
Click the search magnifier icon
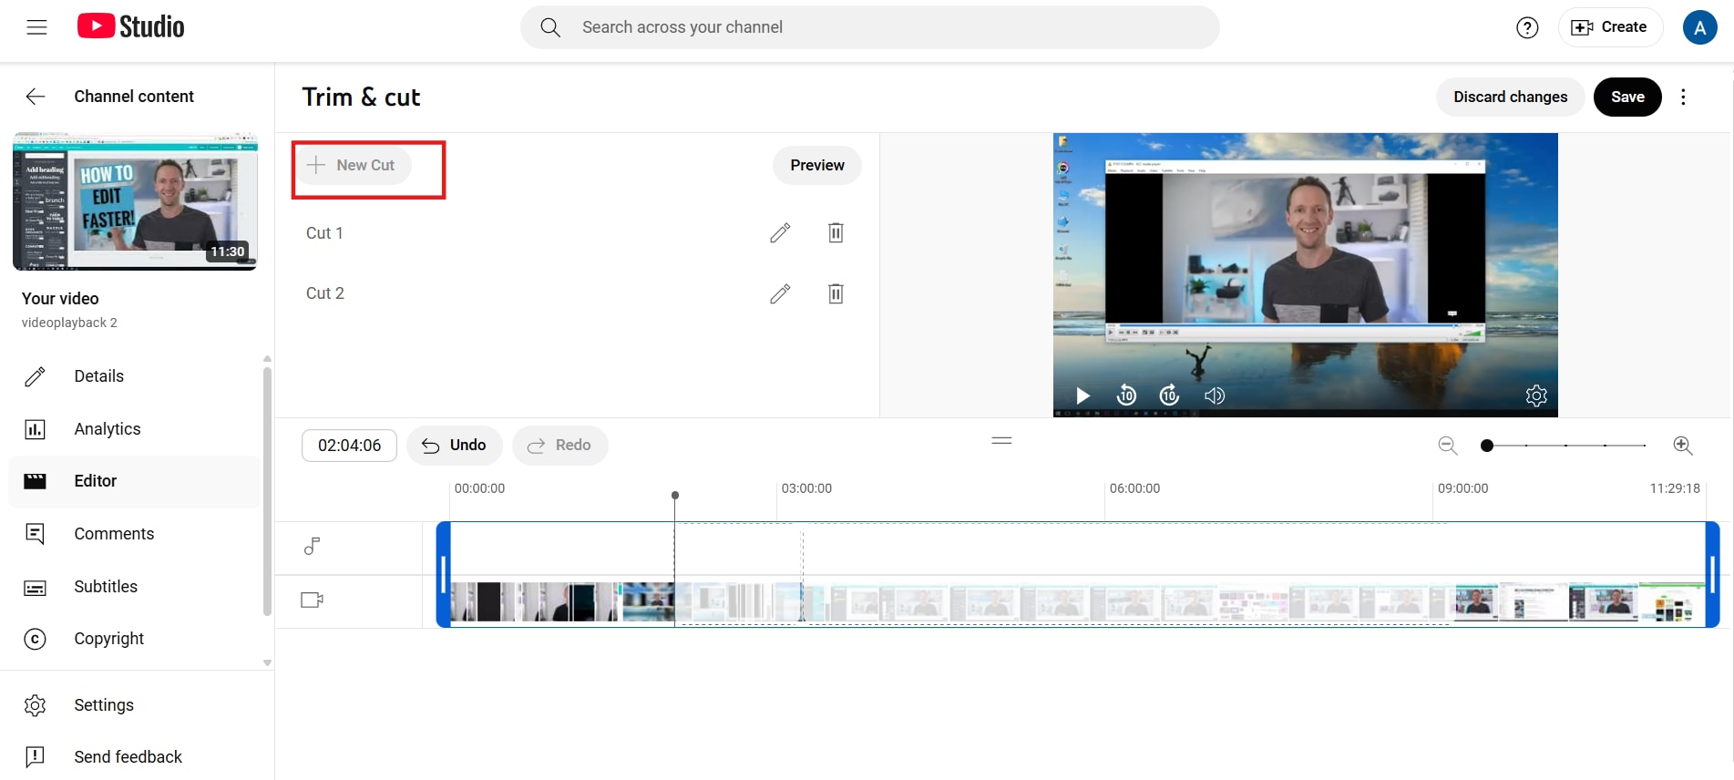pos(550,27)
